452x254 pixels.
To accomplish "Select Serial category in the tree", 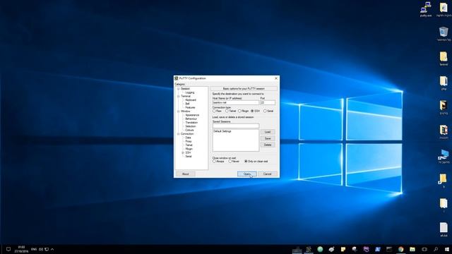I will click(189, 157).
